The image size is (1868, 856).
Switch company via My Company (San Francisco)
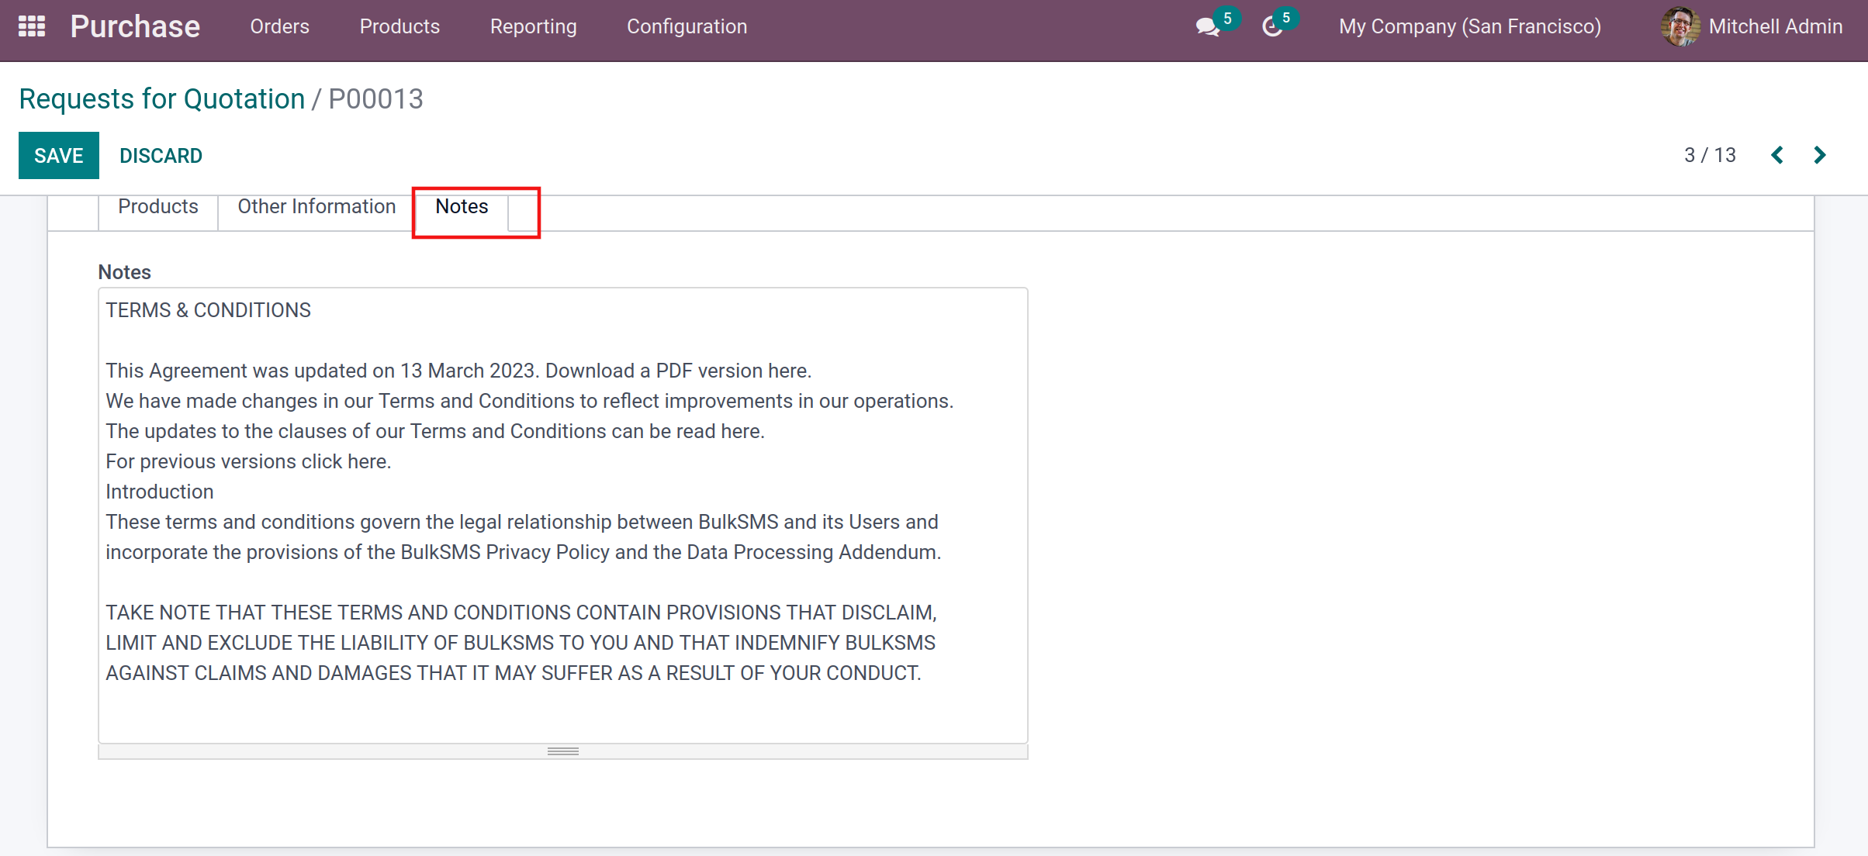(x=1469, y=26)
